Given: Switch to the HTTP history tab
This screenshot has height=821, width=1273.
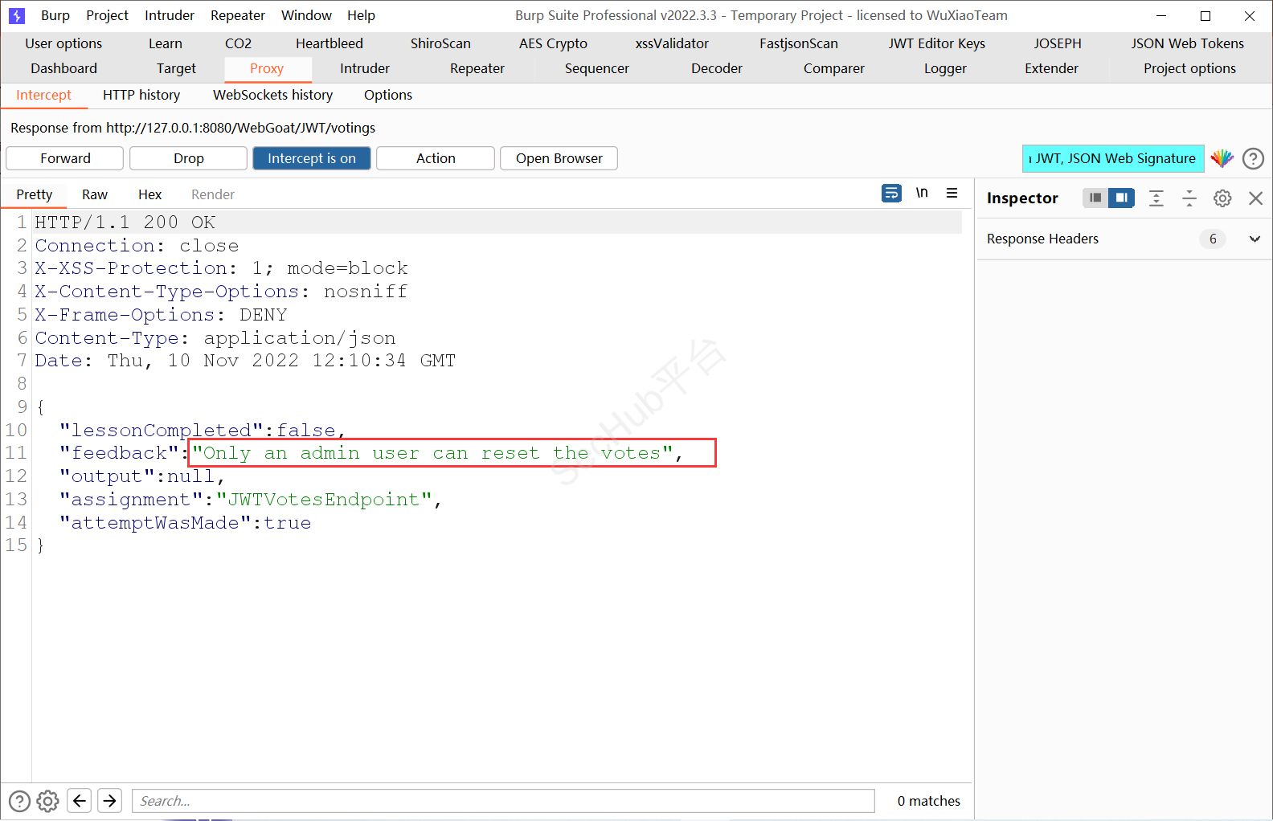Looking at the screenshot, I should point(141,95).
